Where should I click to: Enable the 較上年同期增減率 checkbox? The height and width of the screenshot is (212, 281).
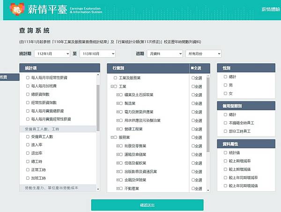tap(225, 178)
